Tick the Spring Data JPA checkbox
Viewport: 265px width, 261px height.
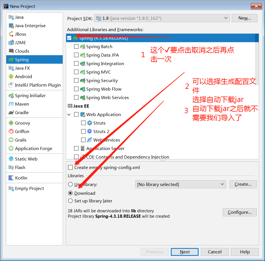point(76,55)
